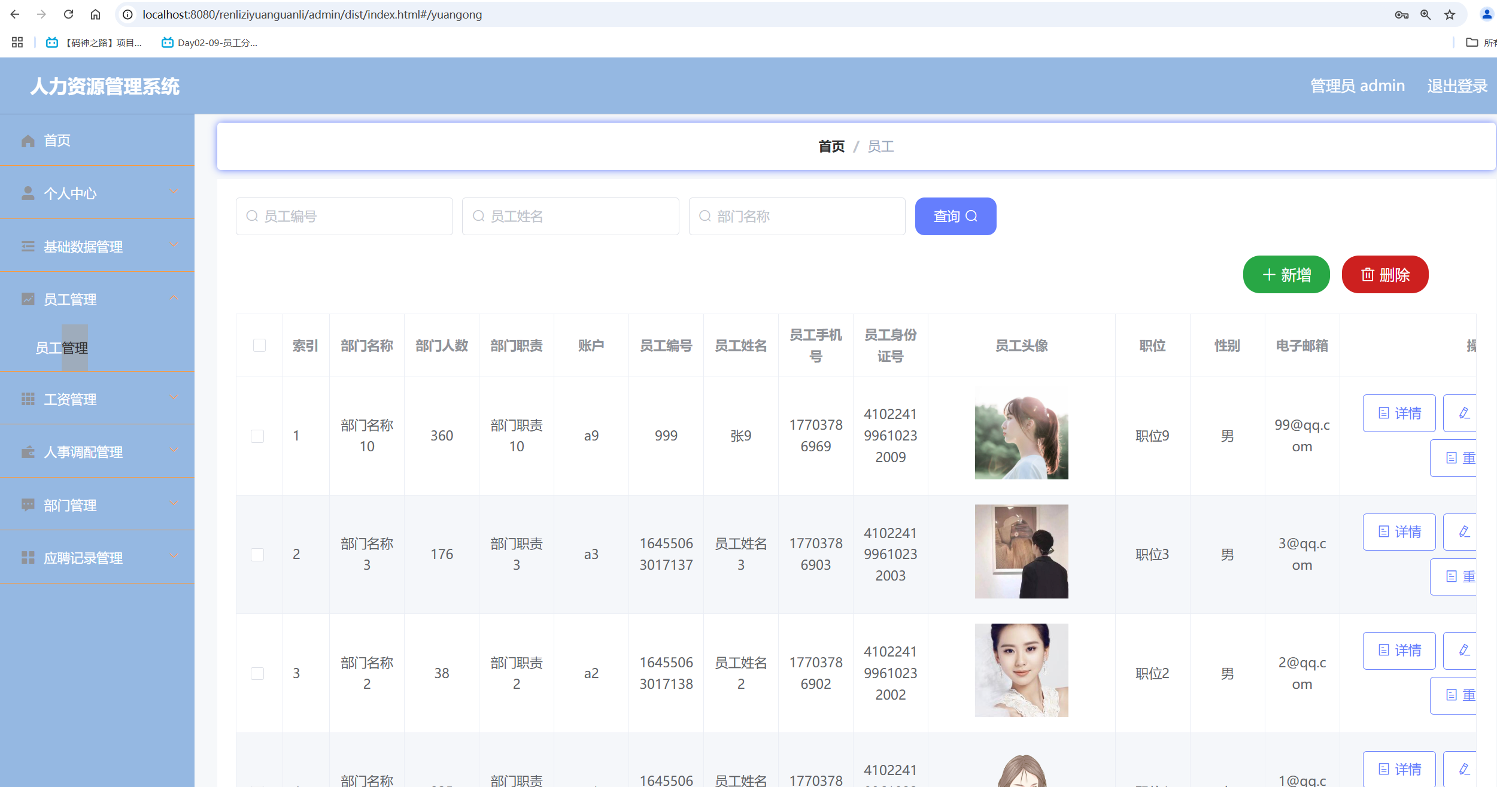
Task: Open avatar photo of employee 张9
Action: pos(1021,432)
